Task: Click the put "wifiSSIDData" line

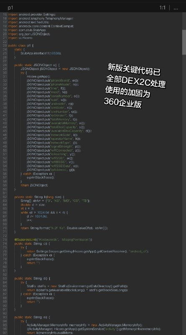Action: click(53, 166)
